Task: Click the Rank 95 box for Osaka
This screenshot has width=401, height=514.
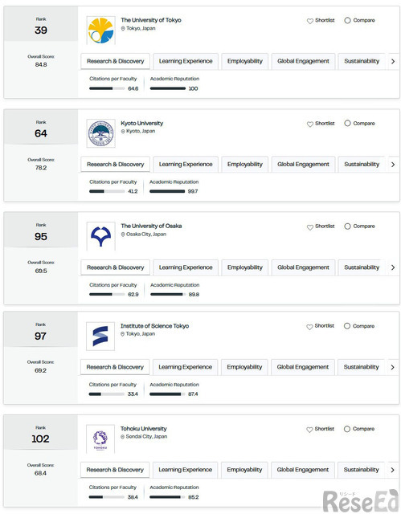Action: pos(41,230)
